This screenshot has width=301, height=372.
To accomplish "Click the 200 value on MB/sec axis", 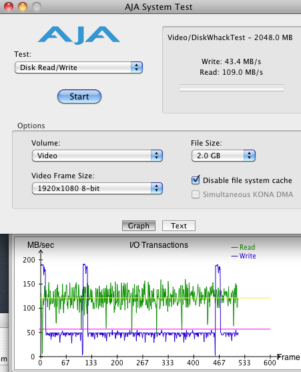I will pyautogui.click(x=29, y=260).
